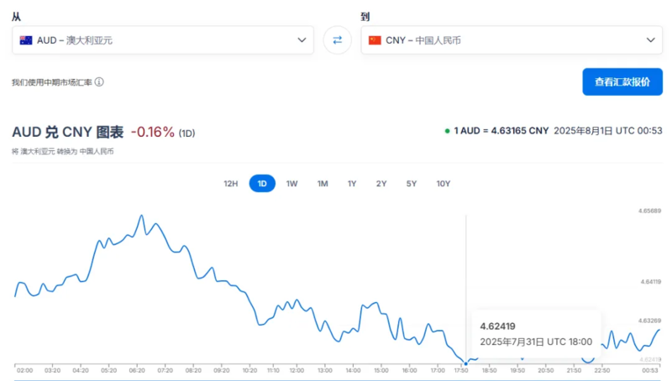672x381 pixels.
Task: Expand the CNY target currency chevron
Action: pos(650,39)
